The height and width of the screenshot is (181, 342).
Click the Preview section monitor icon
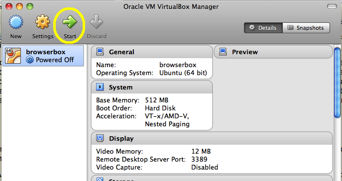click(223, 52)
